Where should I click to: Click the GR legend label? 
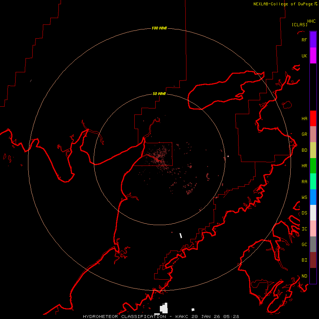click(304, 134)
